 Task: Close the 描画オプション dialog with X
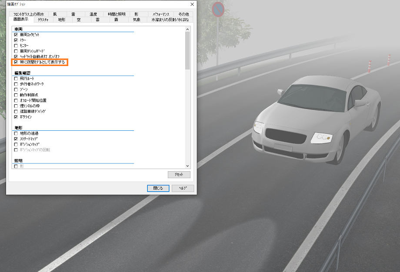point(192,4)
